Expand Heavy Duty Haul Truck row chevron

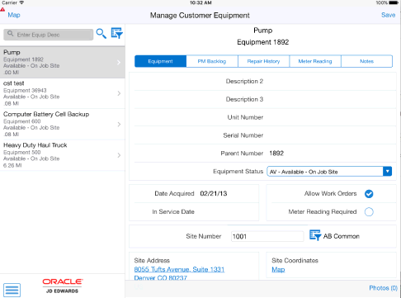tap(119, 155)
